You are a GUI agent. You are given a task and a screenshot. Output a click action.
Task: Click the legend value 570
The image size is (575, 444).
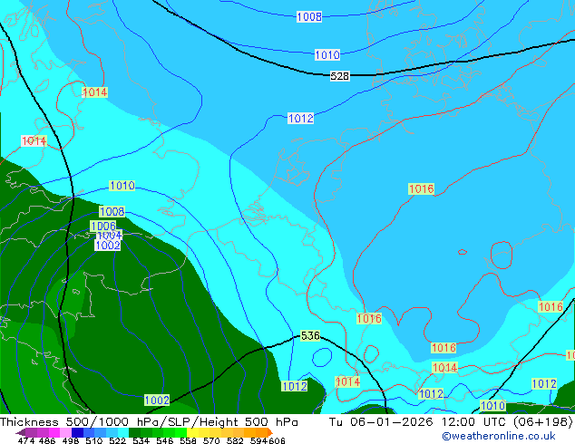[211, 440]
